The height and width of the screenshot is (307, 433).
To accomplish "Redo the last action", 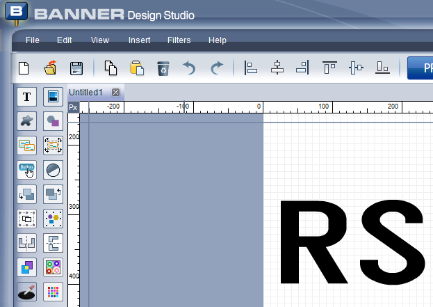I will [x=217, y=68].
